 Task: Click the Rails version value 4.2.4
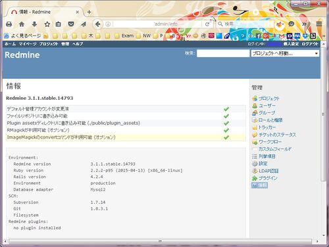click(97, 177)
